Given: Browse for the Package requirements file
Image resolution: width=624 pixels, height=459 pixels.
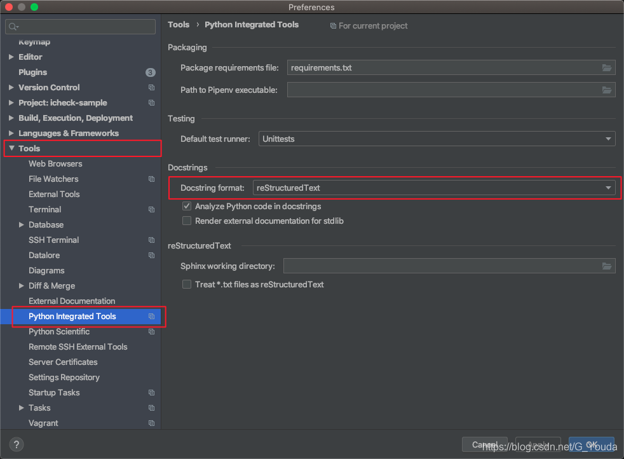Looking at the screenshot, I should 607,67.
